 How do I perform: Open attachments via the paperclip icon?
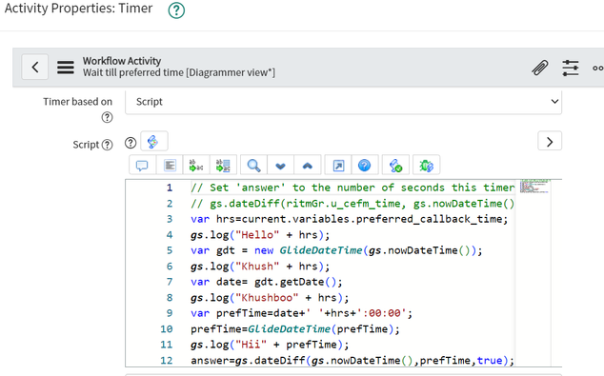(x=540, y=68)
